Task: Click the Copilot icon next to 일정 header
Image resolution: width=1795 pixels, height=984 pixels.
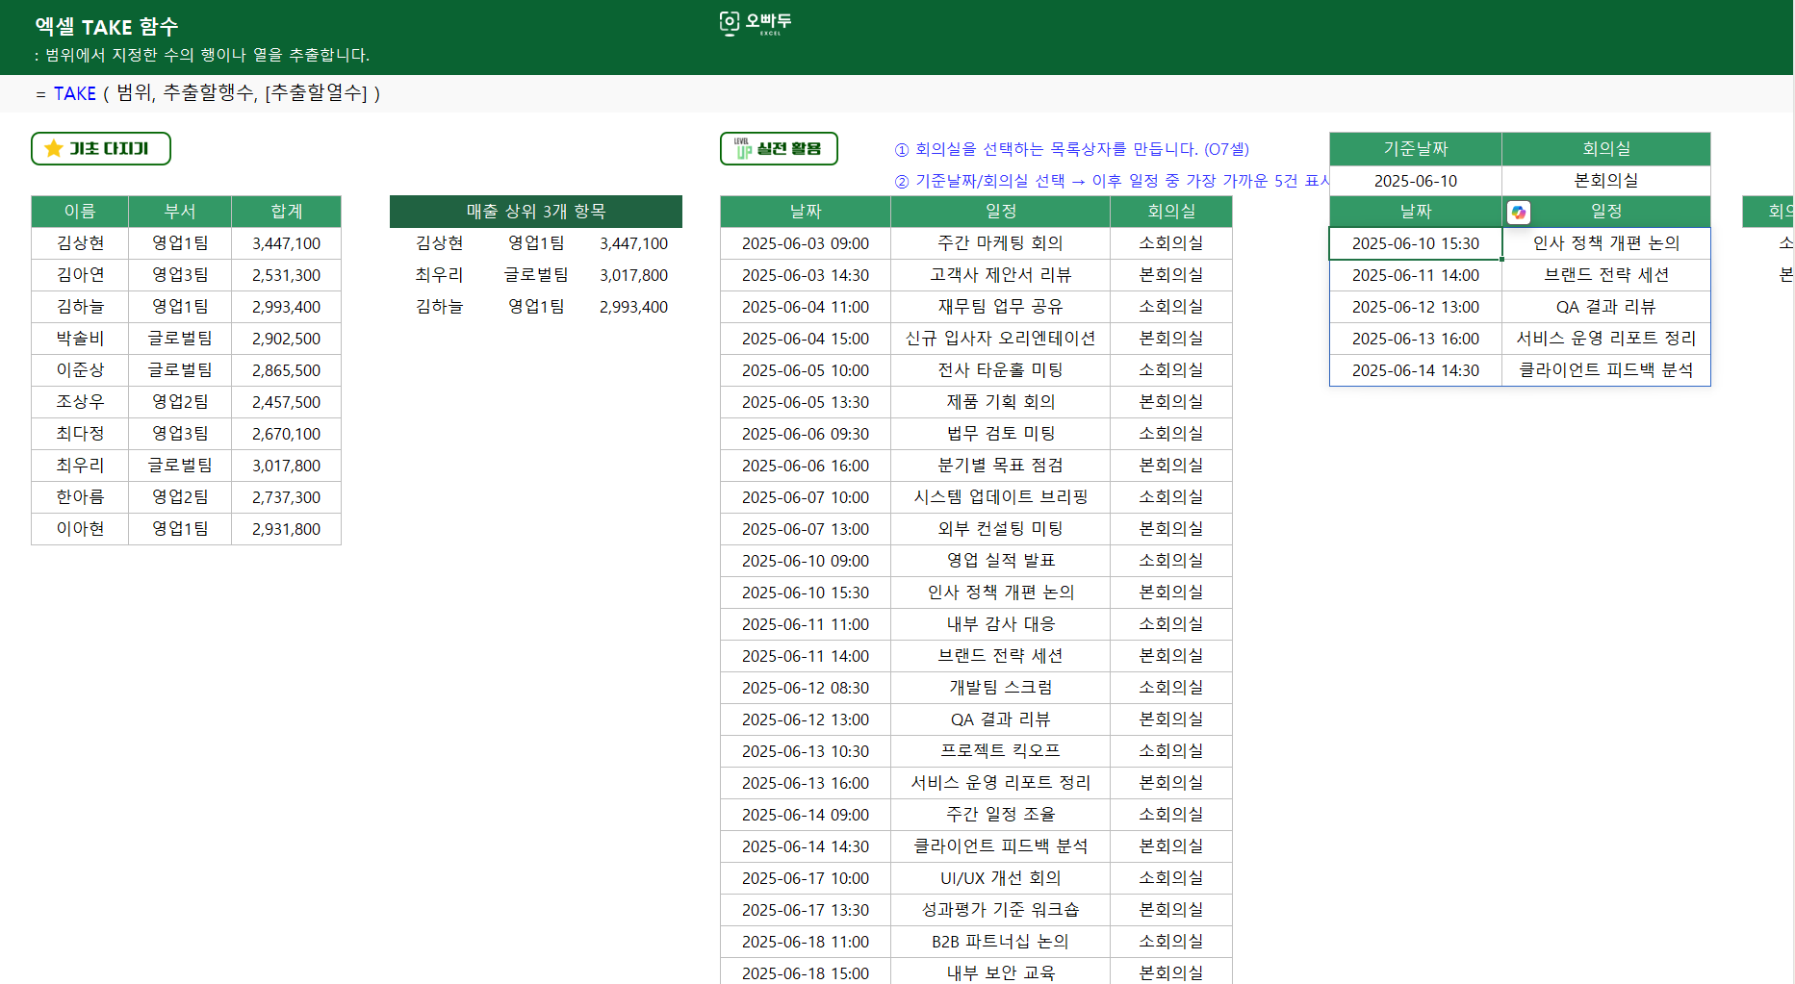Action: [x=1519, y=212]
